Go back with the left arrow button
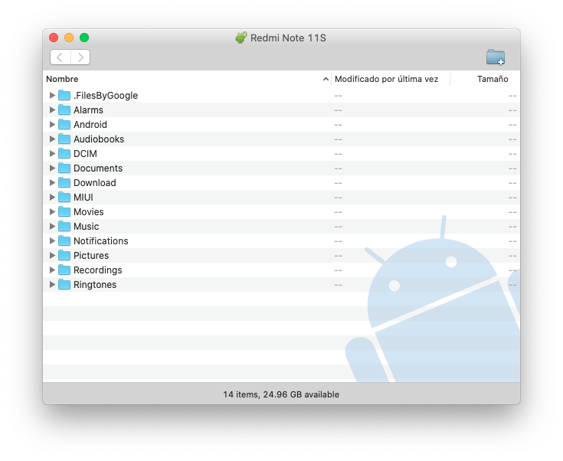Screen dimensions: 563x461 tap(61, 57)
